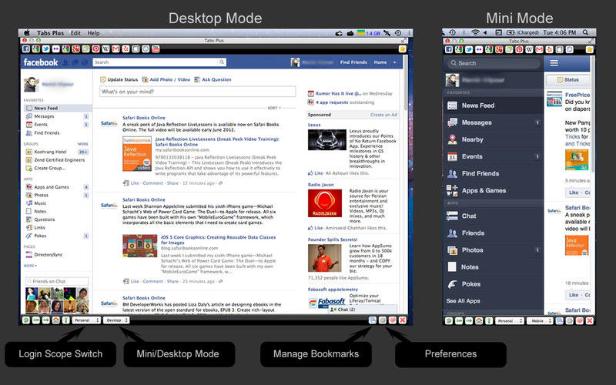
Task: Open the Wikipedia bookmark in Desktop Mode window
Action: coord(105,49)
